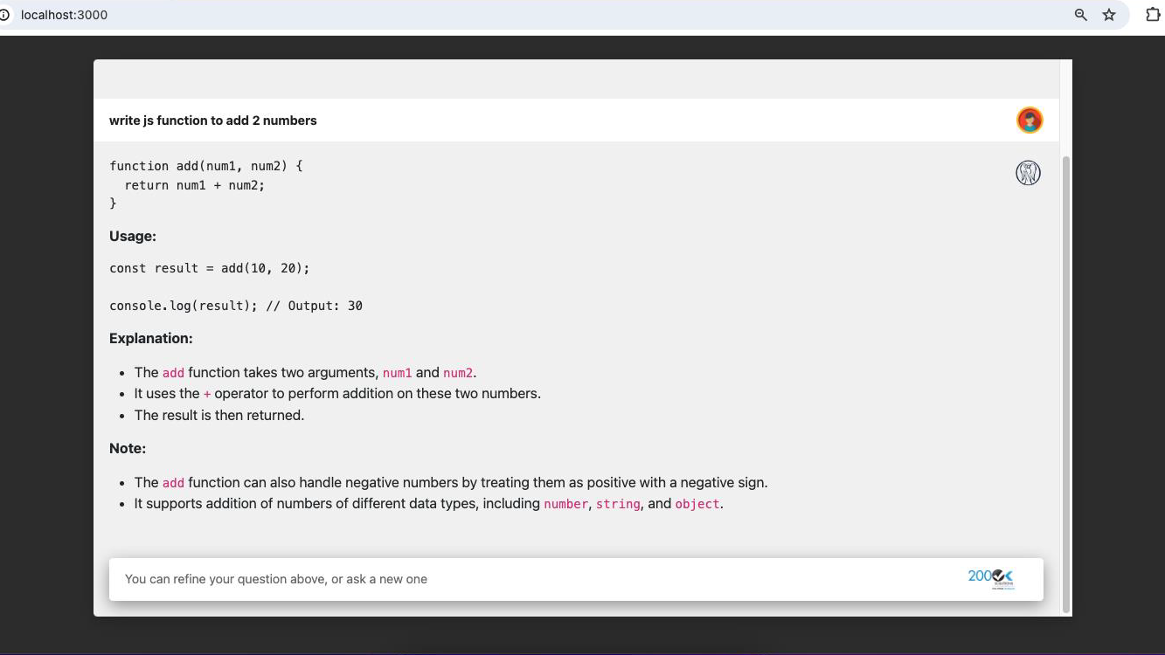
Task: Click the assistant bot logo next to the answer
Action: 1028,172
